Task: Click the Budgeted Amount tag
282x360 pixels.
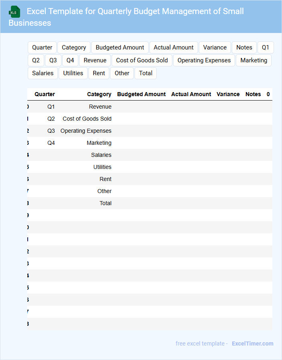Action: click(120, 47)
